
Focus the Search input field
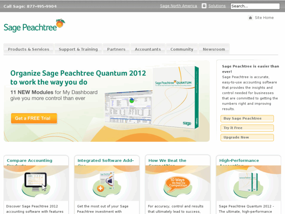255,6
